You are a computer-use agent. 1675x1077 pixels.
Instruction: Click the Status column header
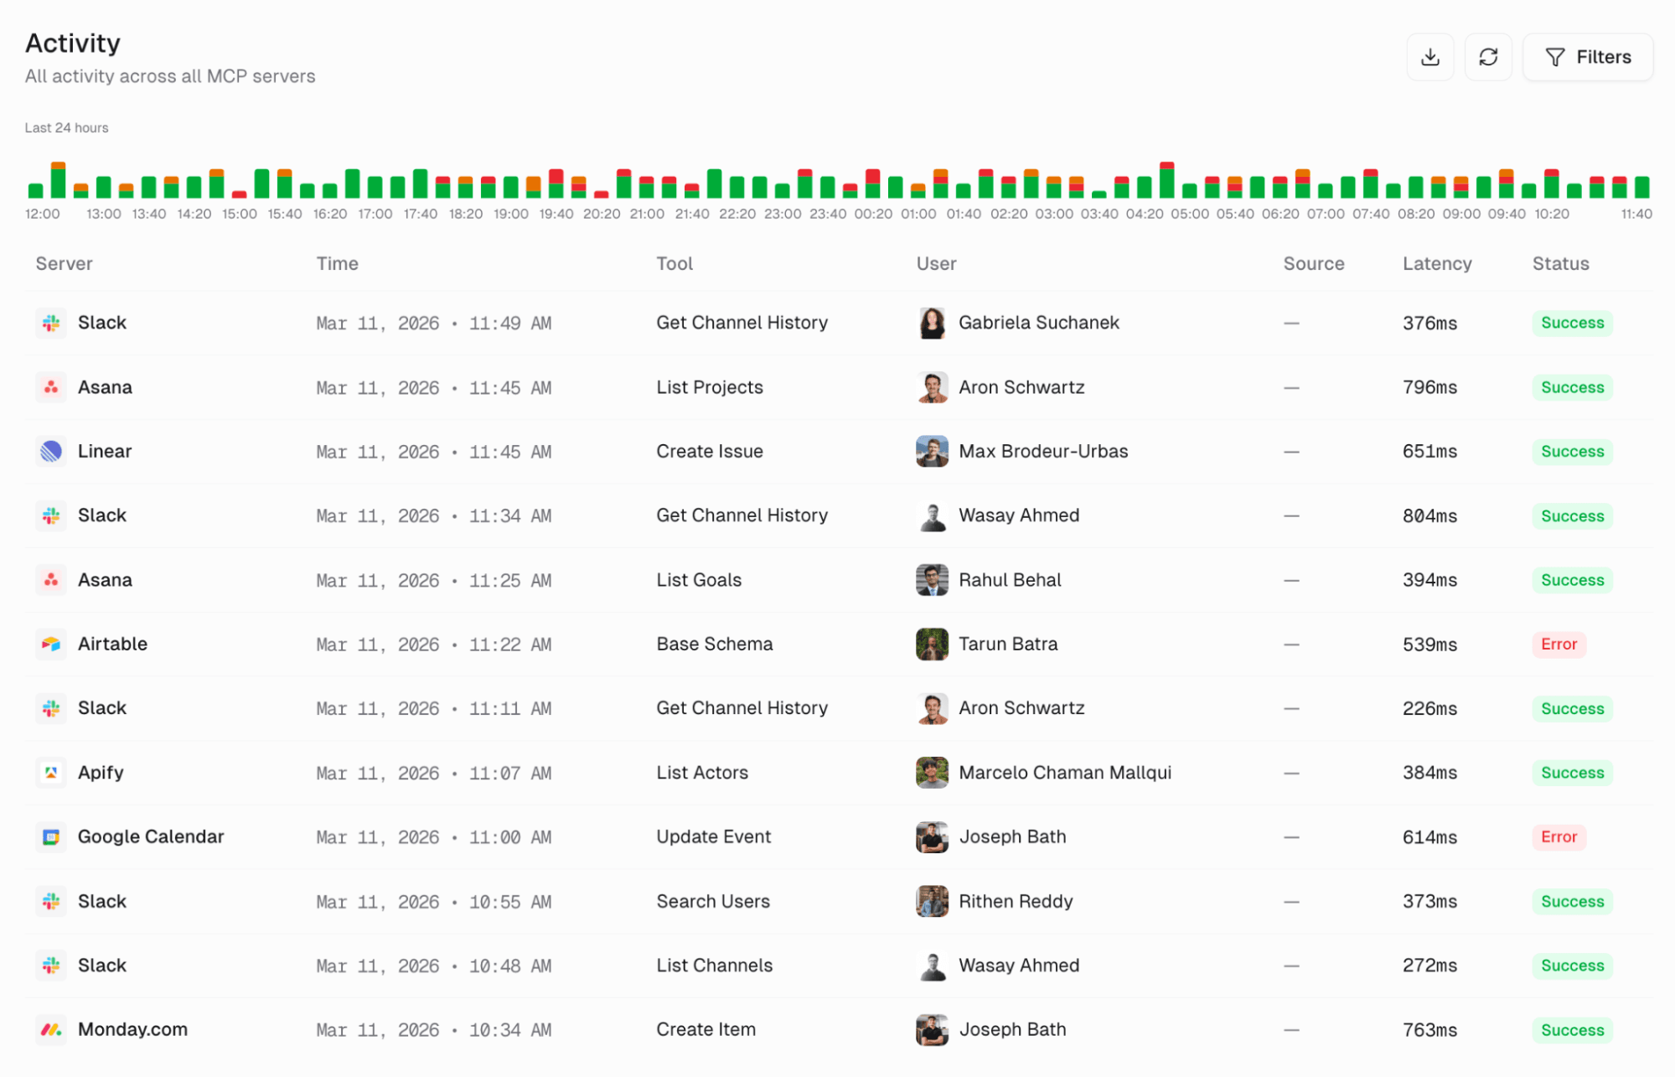coord(1560,263)
